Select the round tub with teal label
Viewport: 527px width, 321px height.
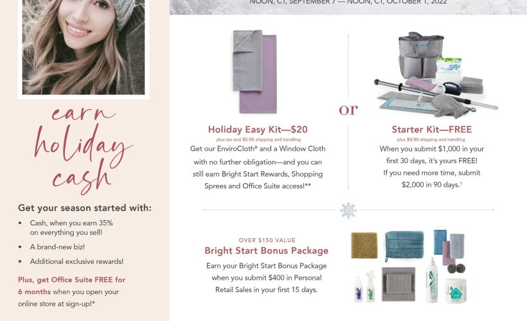click(456, 290)
